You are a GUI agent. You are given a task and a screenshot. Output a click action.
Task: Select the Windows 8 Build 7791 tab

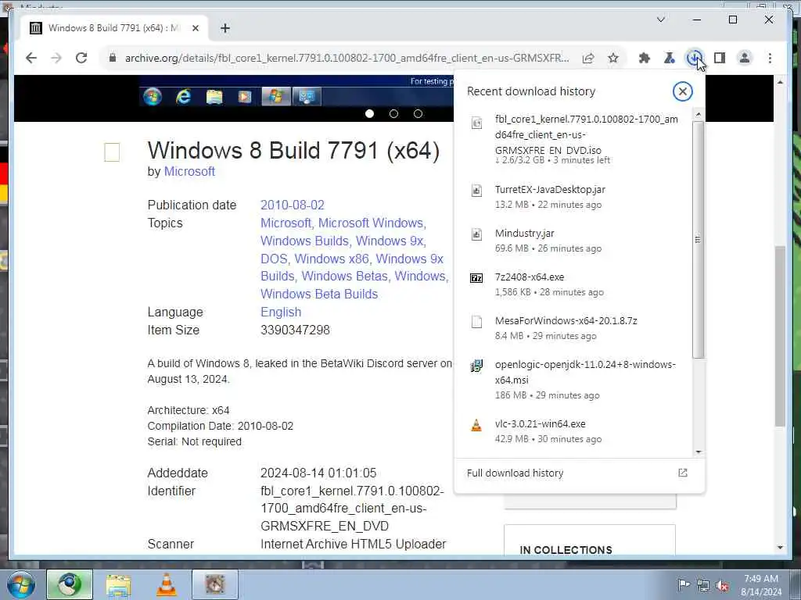[114, 28]
